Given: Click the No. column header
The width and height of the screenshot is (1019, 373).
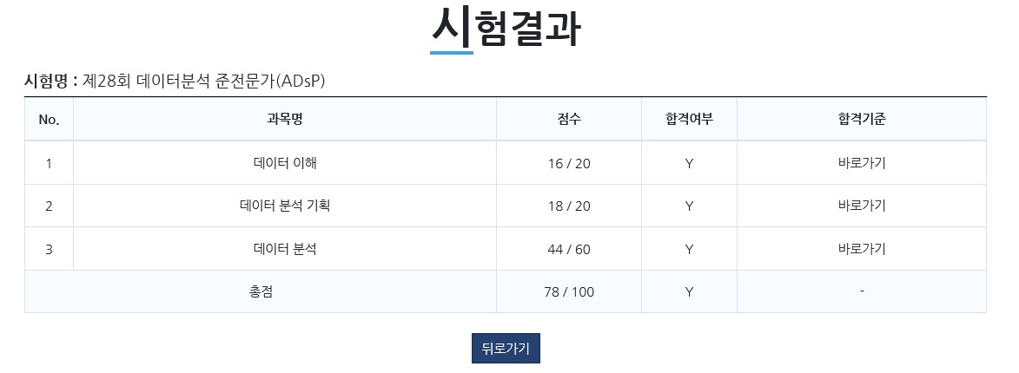Looking at the screenshot, I should pos(49,120).
